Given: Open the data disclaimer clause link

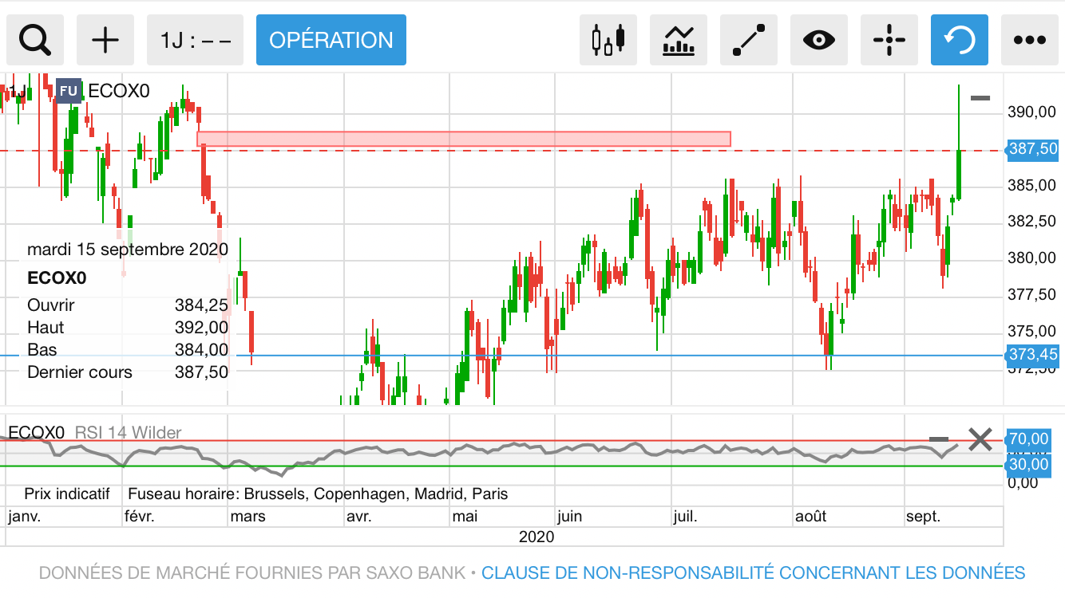Looking at the screenshot, I should coord(753,572).
